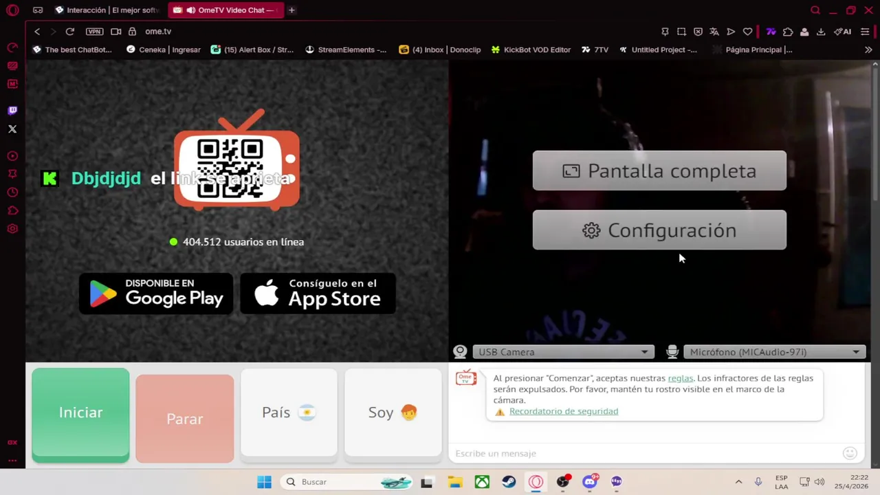The image size is (880, 495).
Task: Reload the ome.tv page
Action: [x=70, y=32]
